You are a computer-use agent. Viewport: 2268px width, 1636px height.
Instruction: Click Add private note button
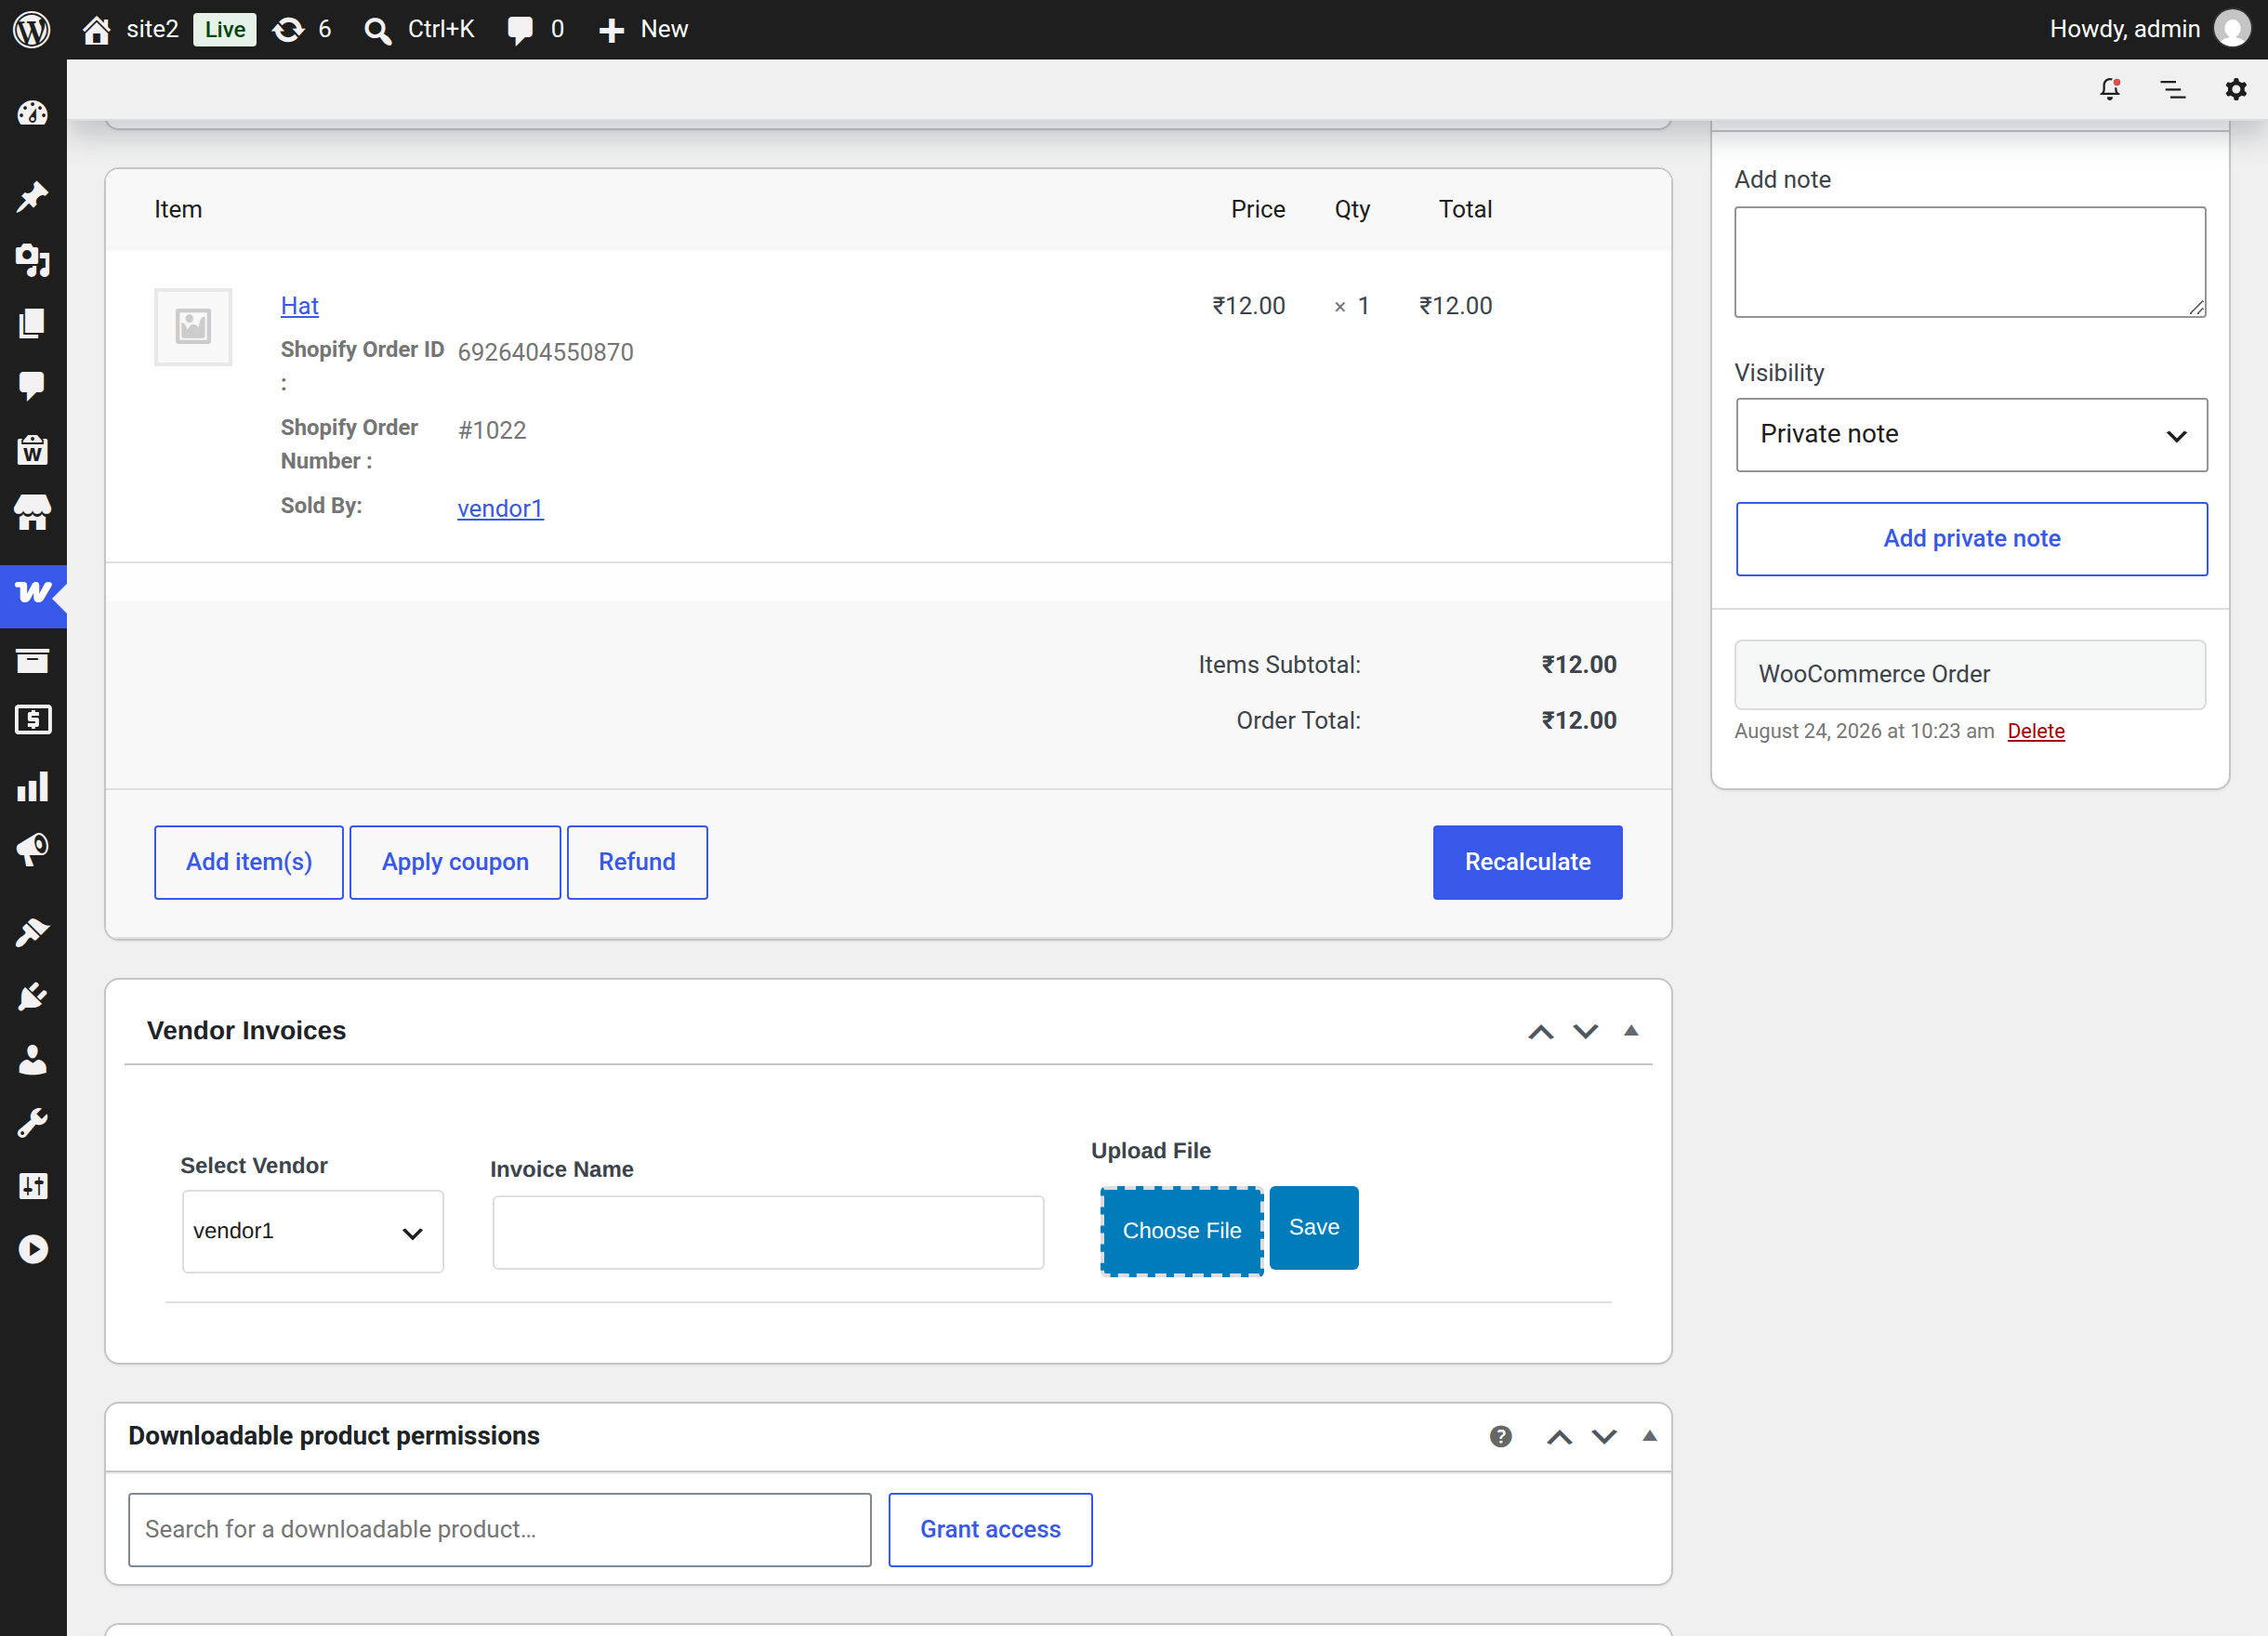click(x=1971, y=539)
